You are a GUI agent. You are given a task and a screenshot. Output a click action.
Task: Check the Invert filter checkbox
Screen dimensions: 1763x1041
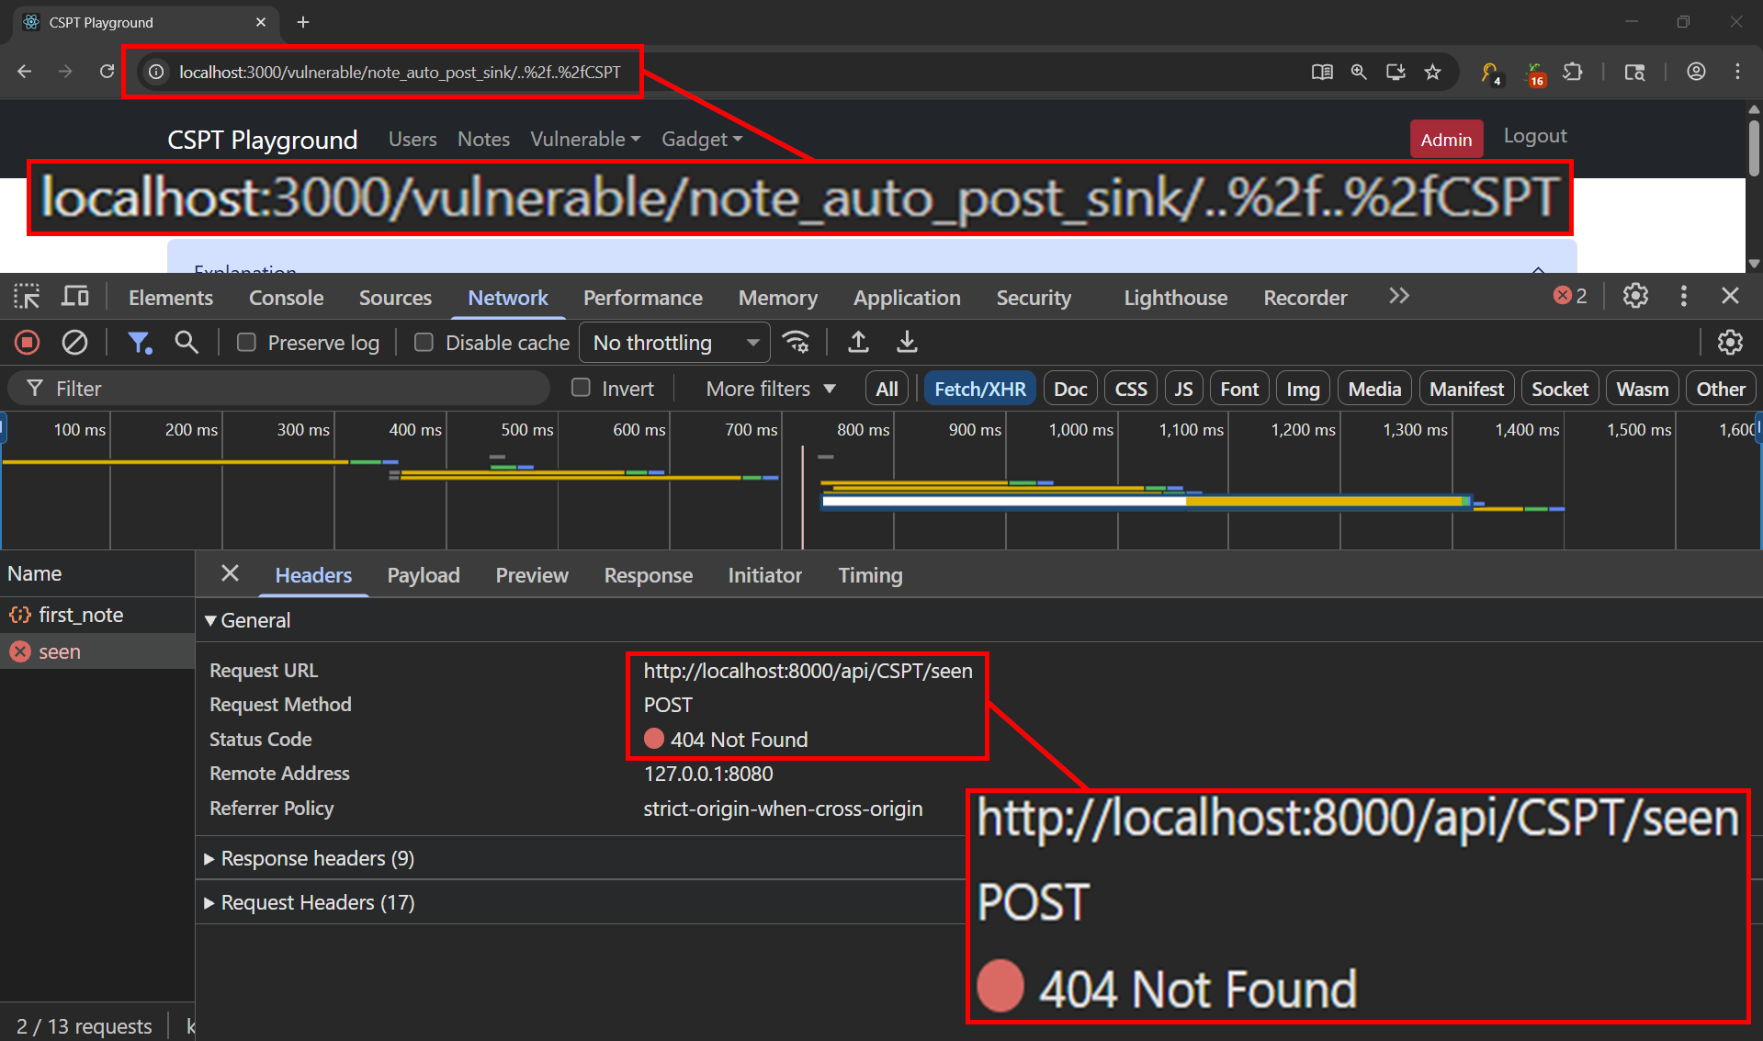[581, 388]
